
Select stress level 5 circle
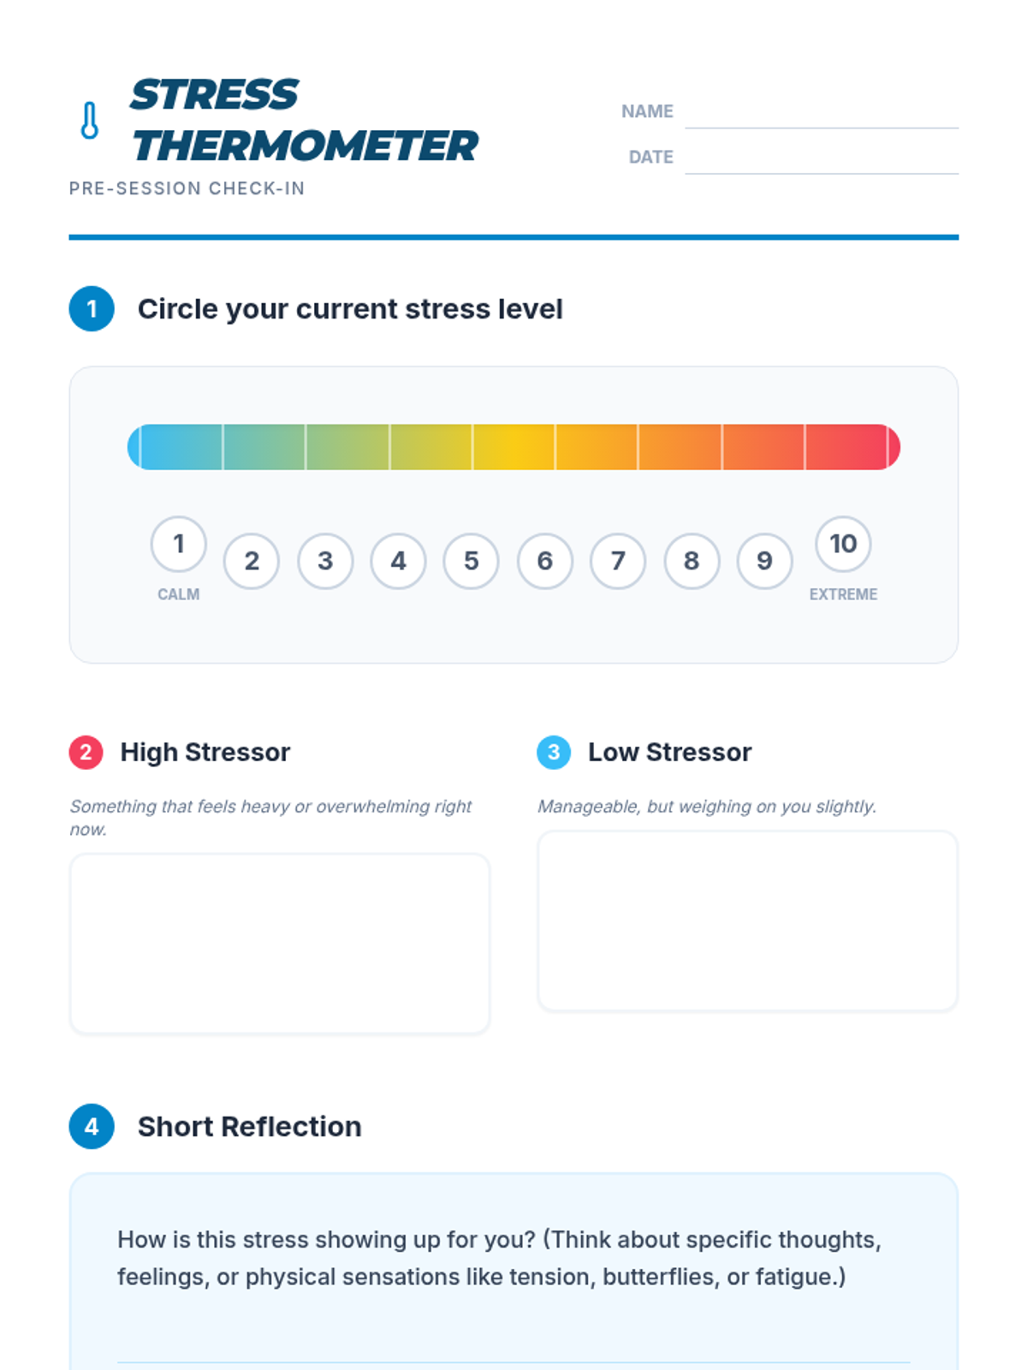tap(471, 561)
